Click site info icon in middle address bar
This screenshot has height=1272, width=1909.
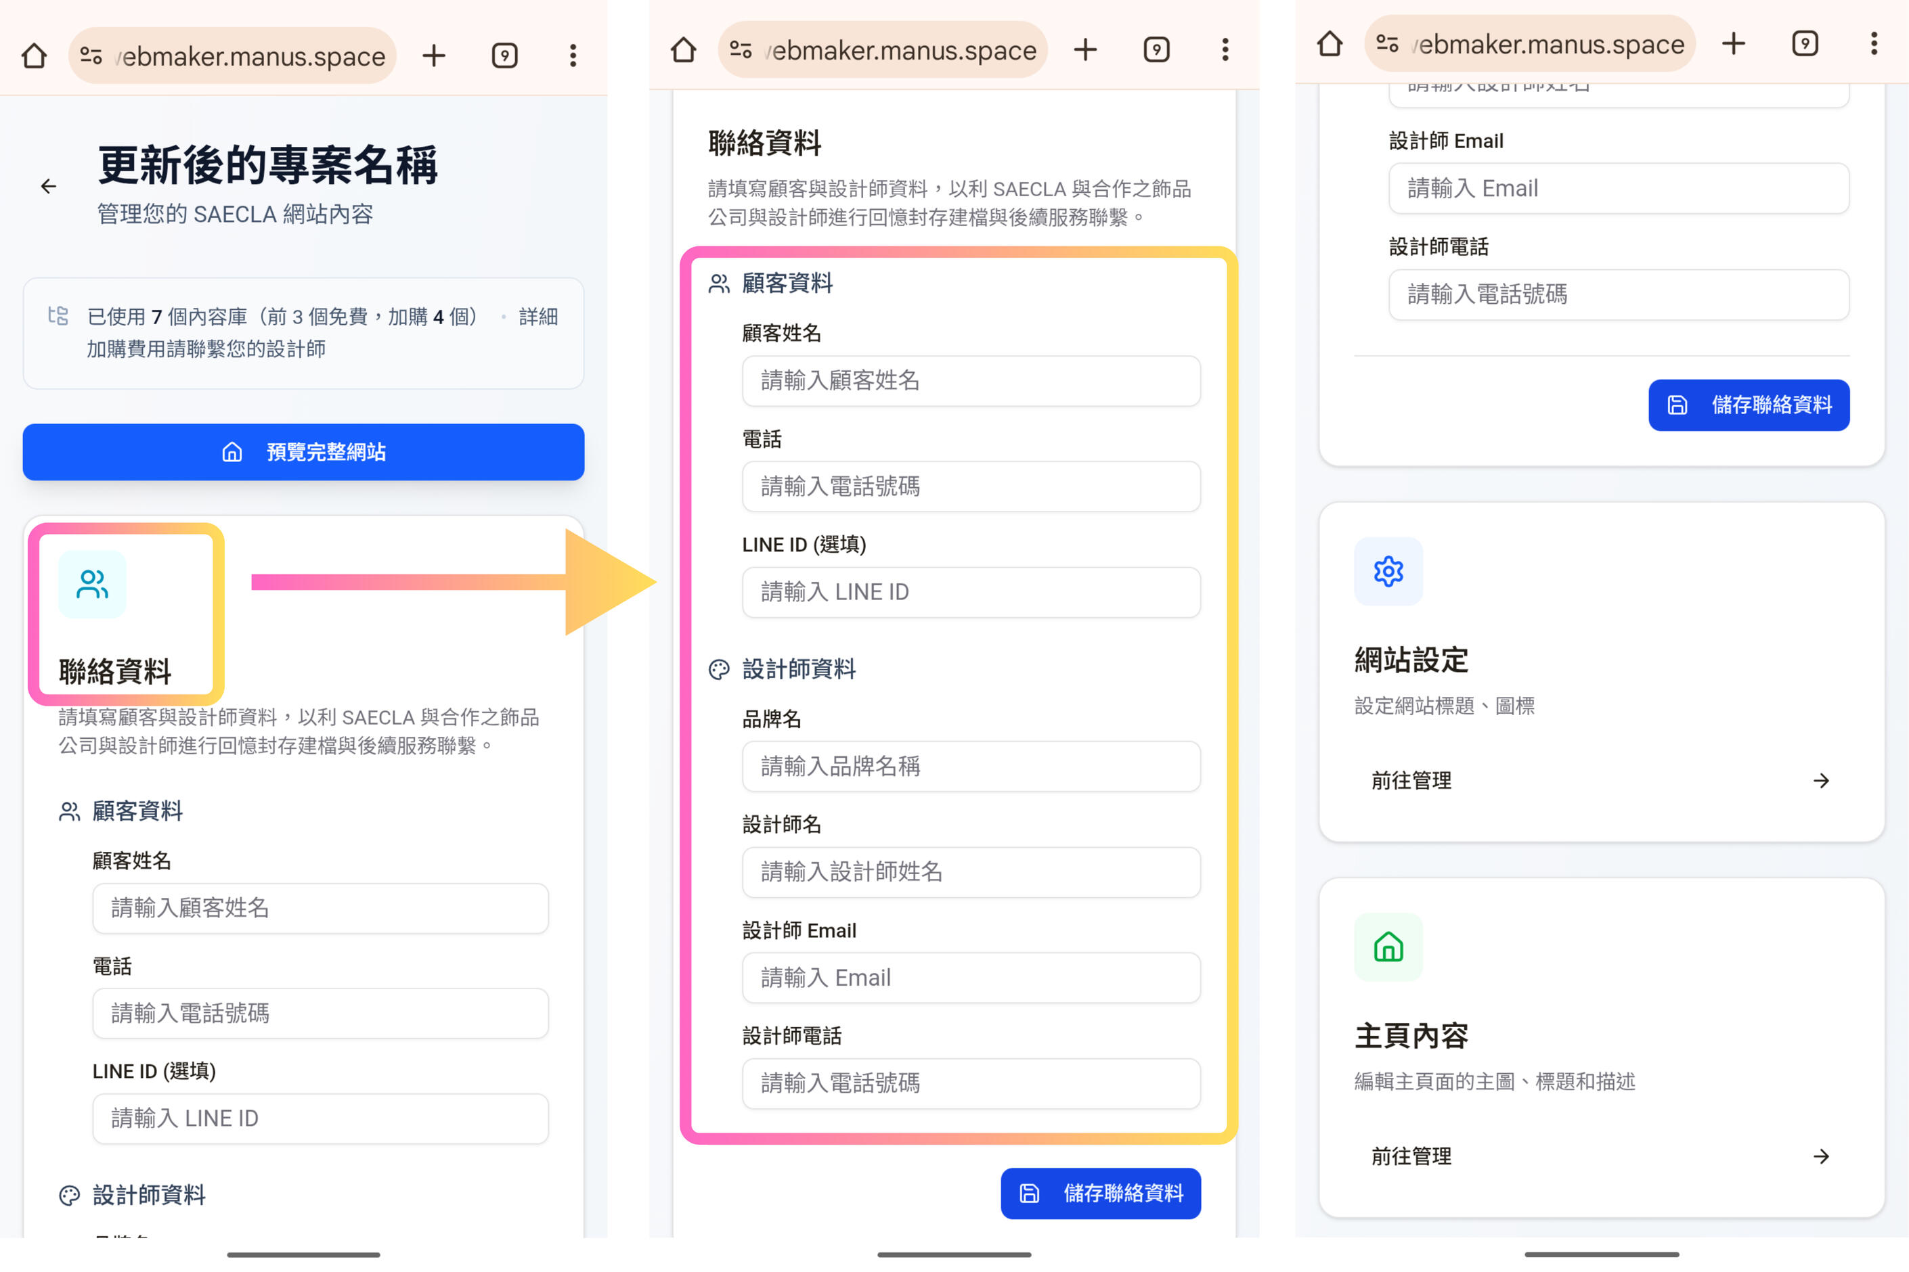click(x=740, y=50)
